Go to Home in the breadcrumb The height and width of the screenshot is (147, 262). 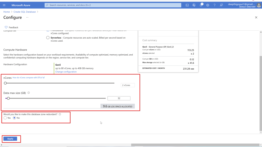(7, 12)
